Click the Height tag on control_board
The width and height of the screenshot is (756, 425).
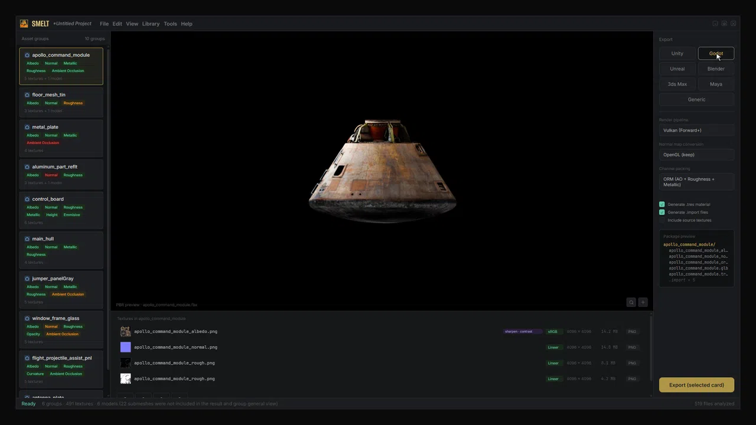tap(52, 215)
